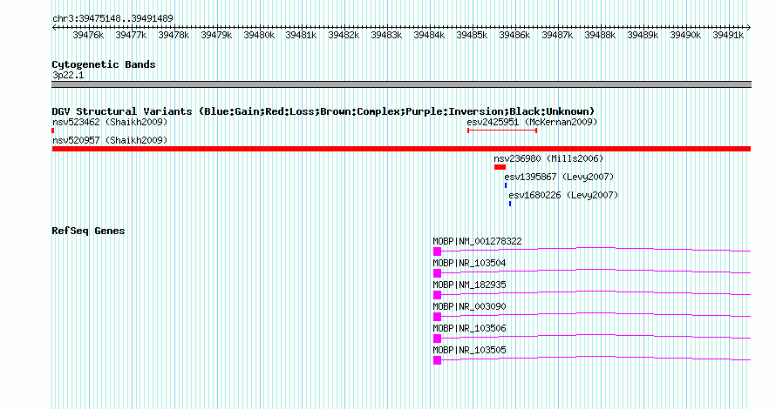
Task: Click the 39481k ruler tick label
Action: tap(301, 35)
